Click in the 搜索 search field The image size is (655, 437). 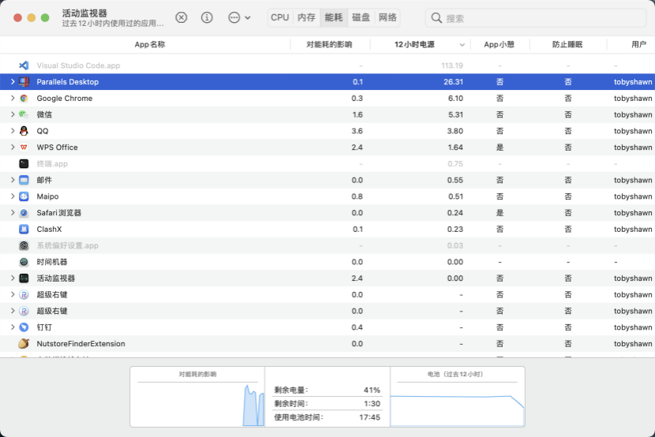pos(536,18)
